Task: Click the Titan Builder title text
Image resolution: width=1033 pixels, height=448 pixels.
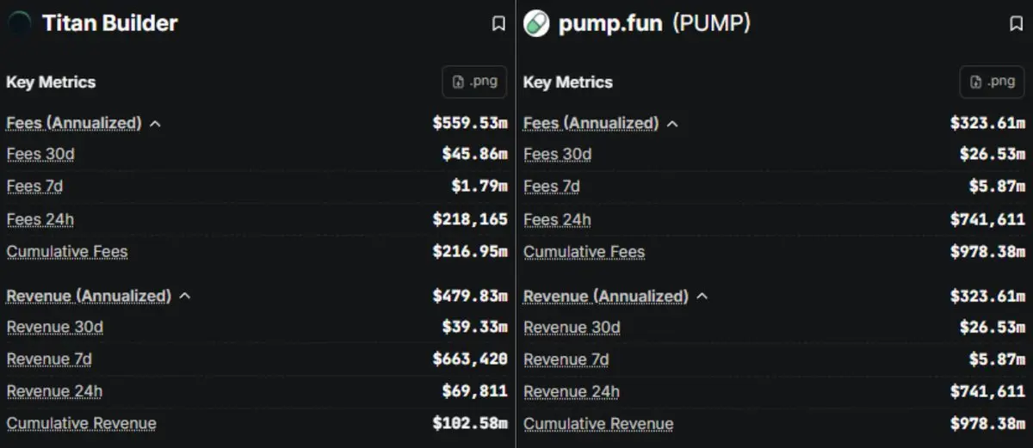Action: click(110, 23)
